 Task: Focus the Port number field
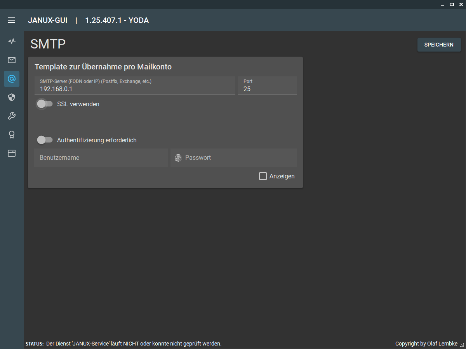267,89
